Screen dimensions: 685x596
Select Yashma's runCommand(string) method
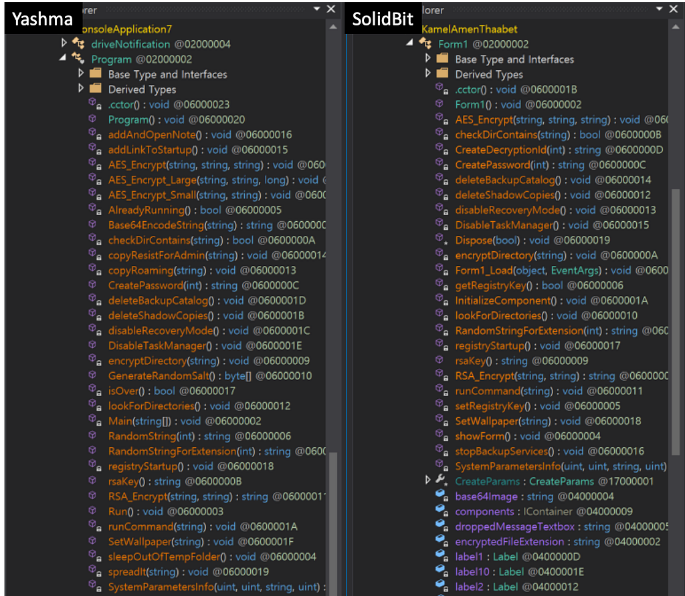click(x=203, y=527)
